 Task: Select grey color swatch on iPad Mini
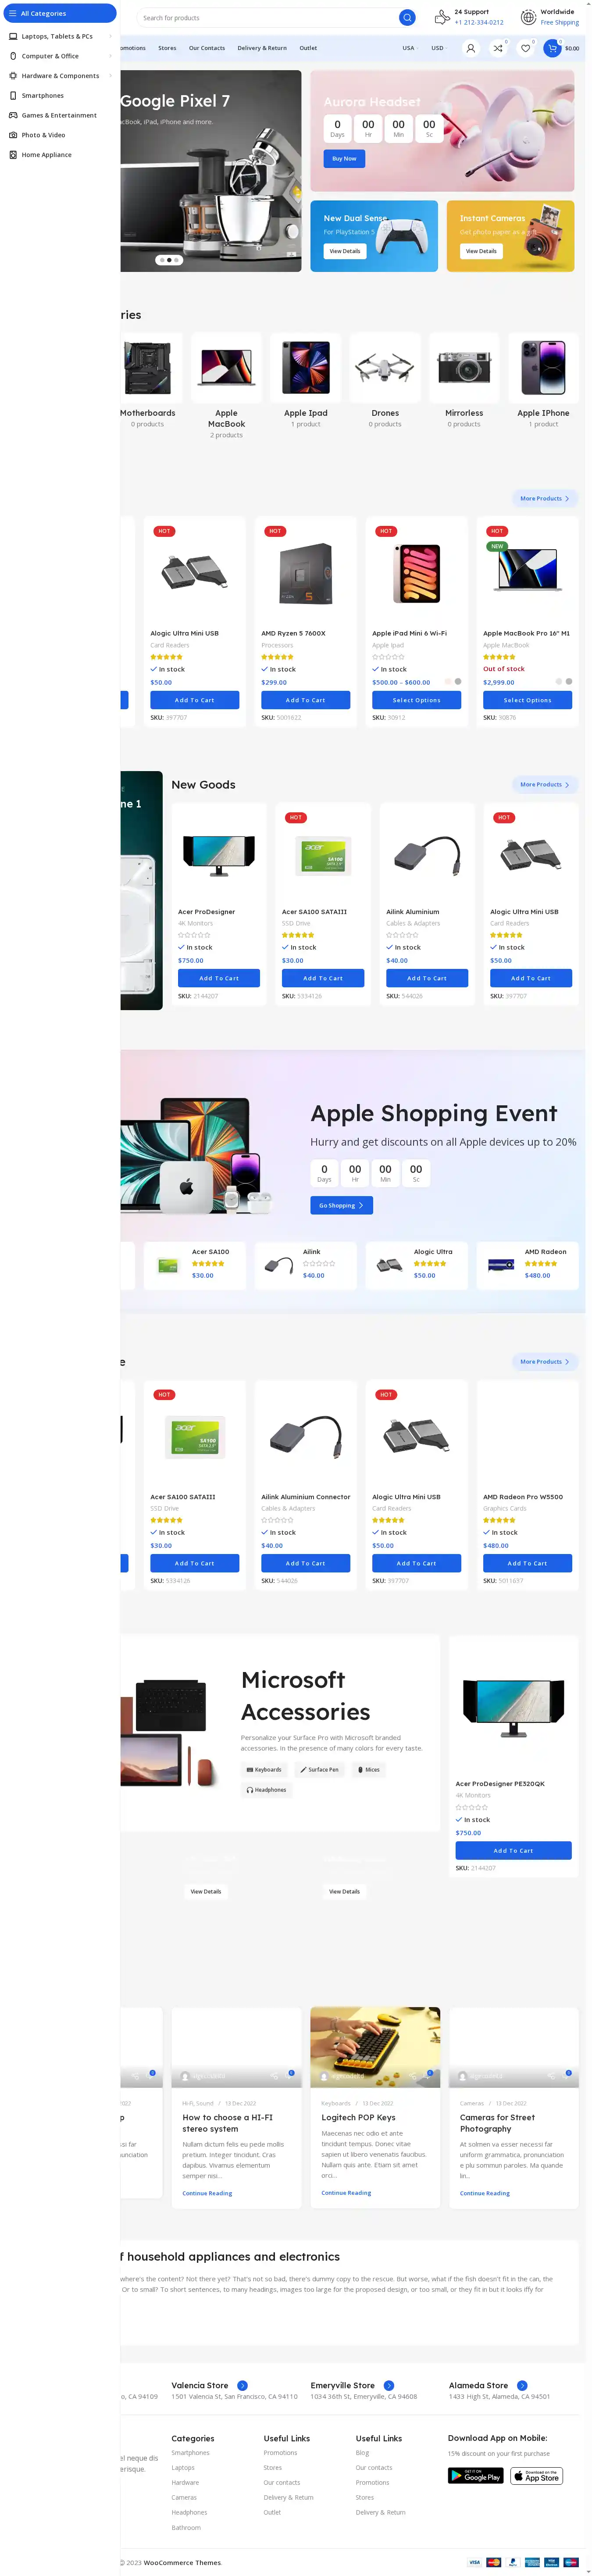point(458,682)
